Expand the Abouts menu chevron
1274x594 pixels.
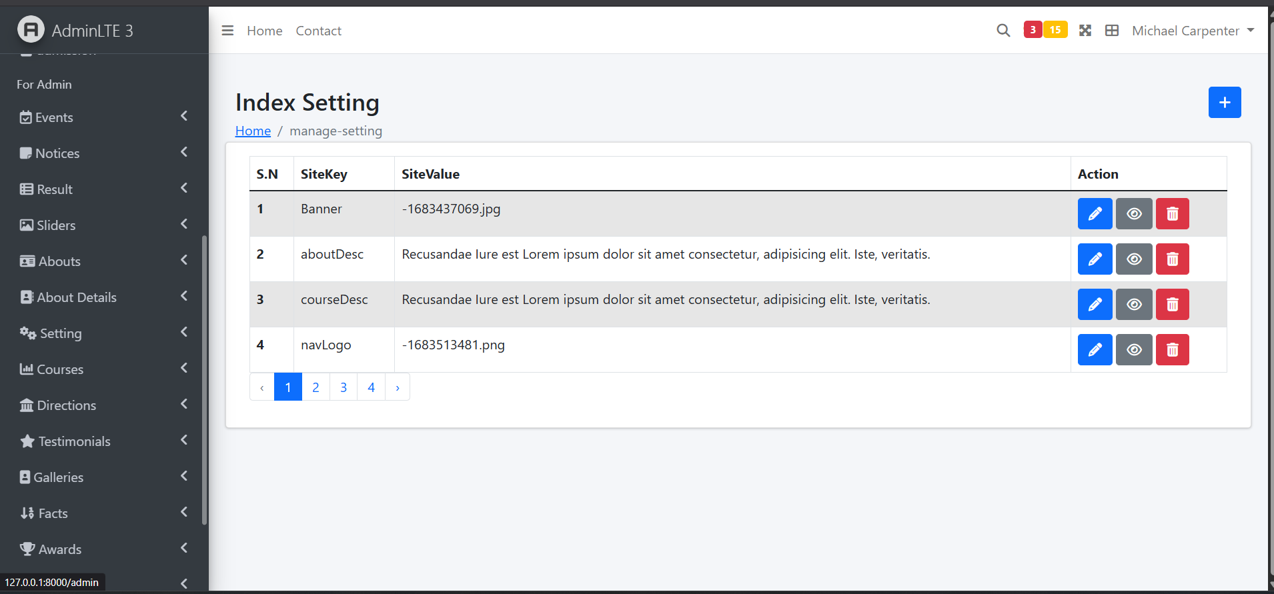click(x=184, y=260)
